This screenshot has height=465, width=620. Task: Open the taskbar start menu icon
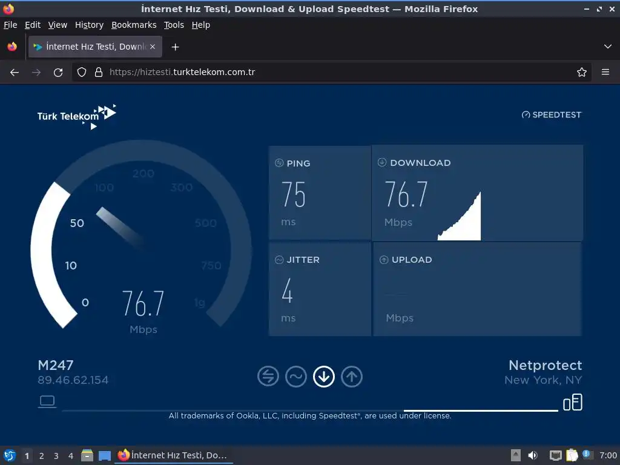point(10,455)
